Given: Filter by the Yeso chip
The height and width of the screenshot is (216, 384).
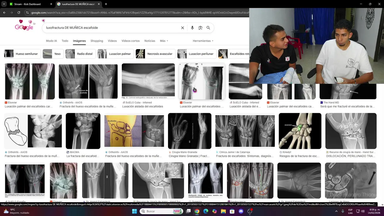Looking at the screenshot, I should click(x=53, y=54).
